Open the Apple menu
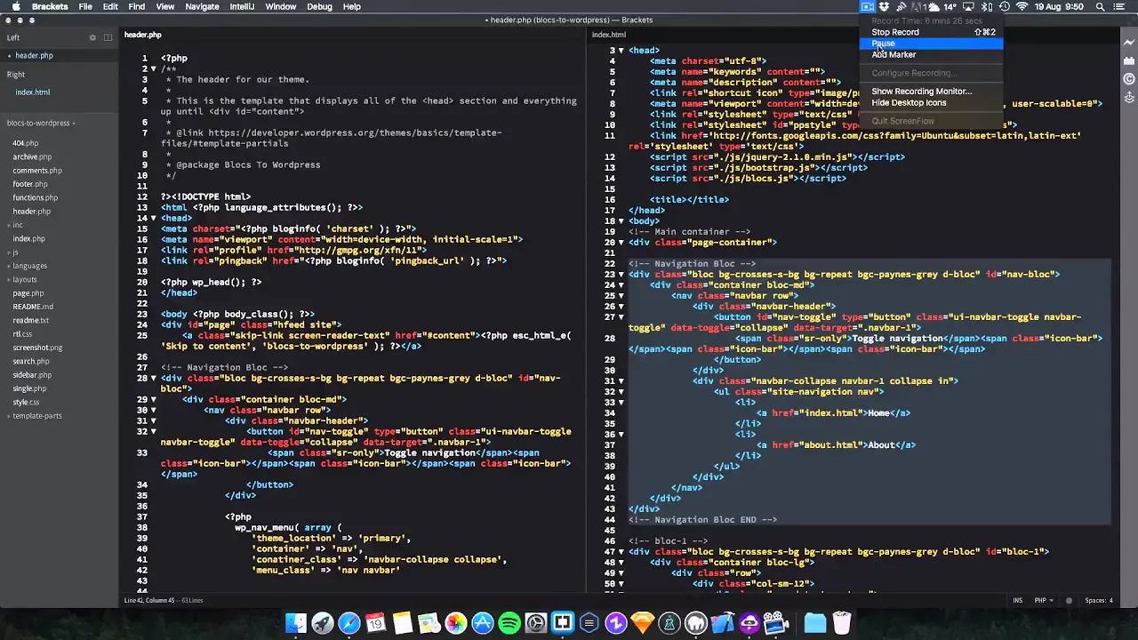The height and width of the screenshot is (640, 1138). click(x=15, y=6)
